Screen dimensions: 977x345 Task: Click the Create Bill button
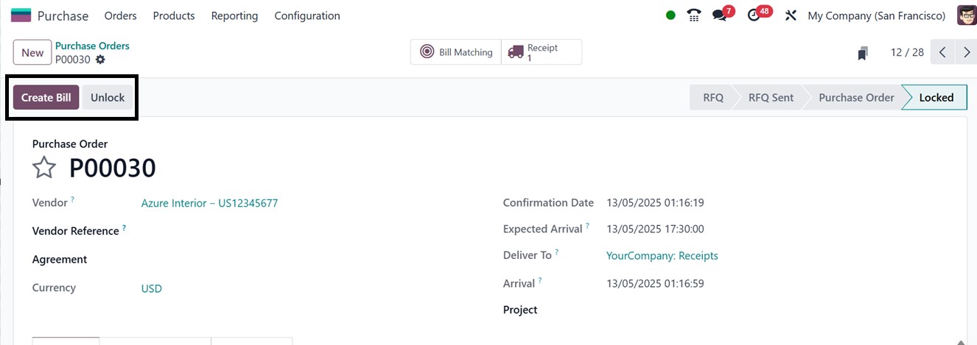click(x=46, y=97)
